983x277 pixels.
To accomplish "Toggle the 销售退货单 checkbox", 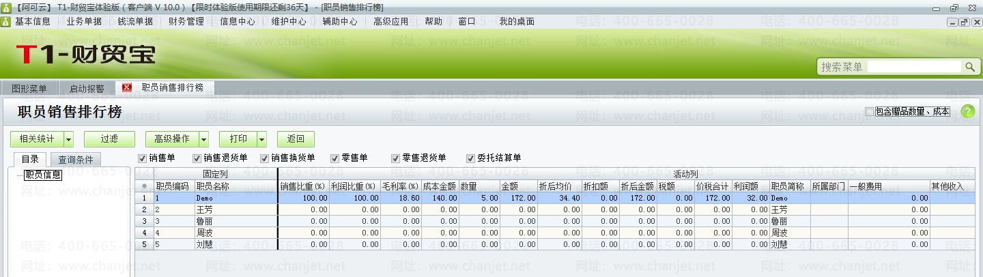I will pyautogui.click(x=197, y=158).
